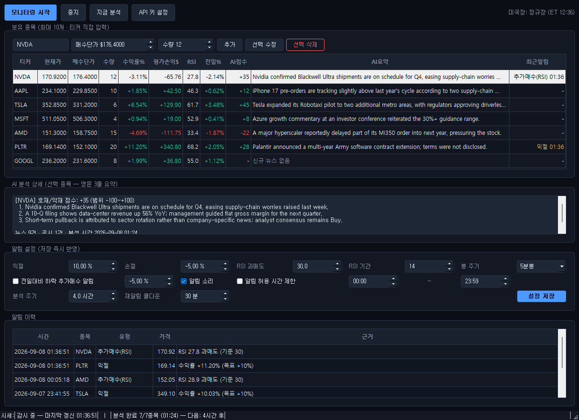The width and height of the screenshot is (579, 420).
Task: Click the 최근알림 column header
Action: [x=537, y=62]
